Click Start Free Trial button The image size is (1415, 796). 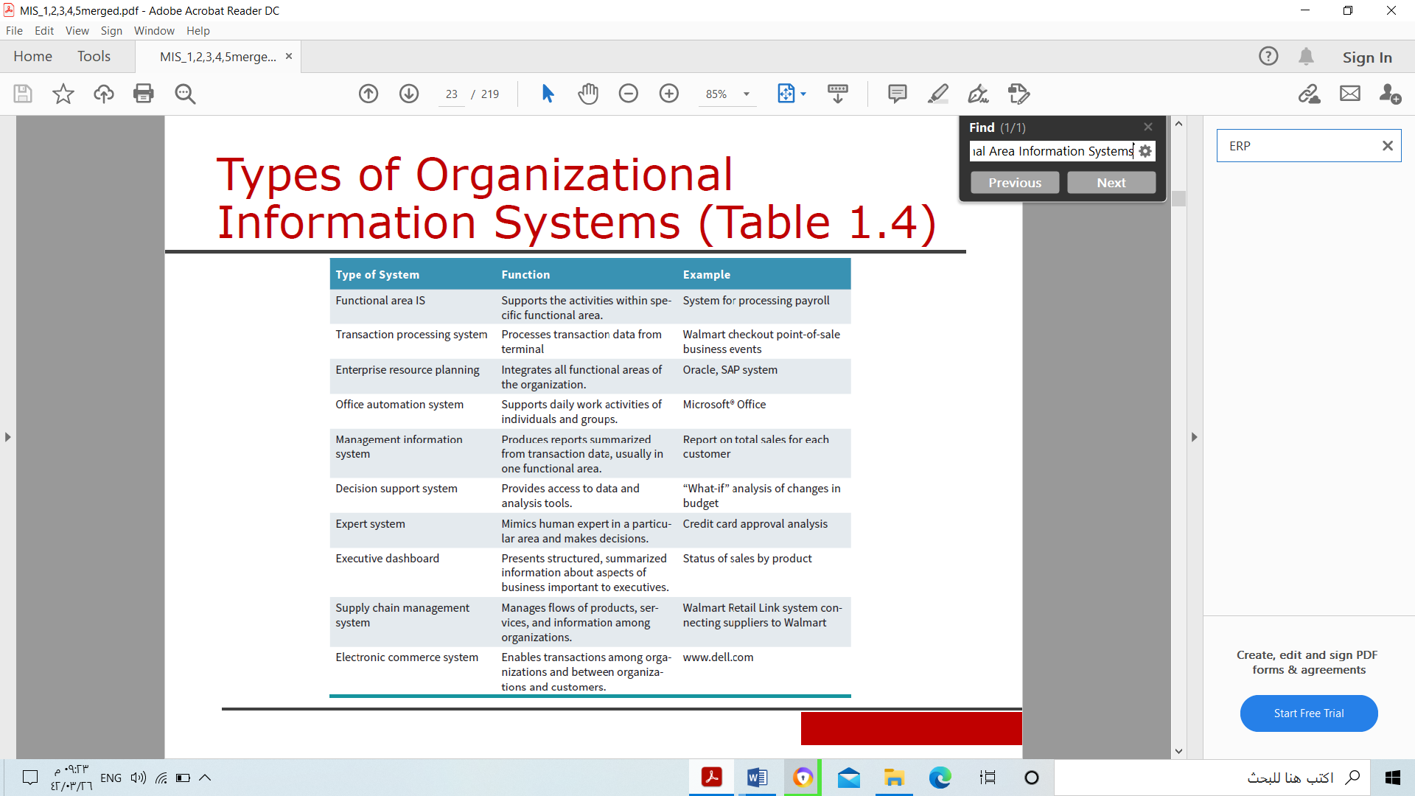[x=1309, y=713]
